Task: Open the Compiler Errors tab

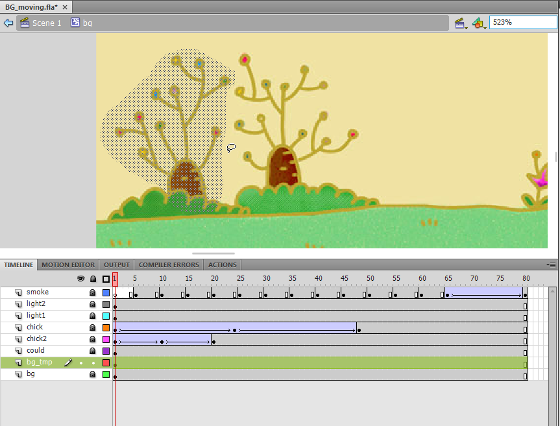Action: coord(169,265)
